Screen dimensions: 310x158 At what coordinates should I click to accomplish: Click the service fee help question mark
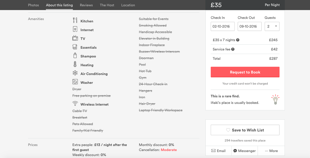coord(233,49)
